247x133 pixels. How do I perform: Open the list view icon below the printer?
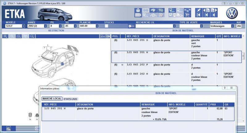click(138, 15)
